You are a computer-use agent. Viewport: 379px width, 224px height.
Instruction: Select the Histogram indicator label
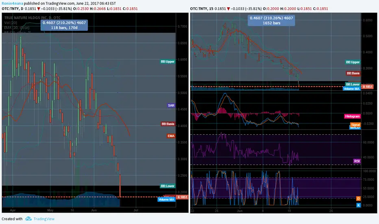coord(352,116)
